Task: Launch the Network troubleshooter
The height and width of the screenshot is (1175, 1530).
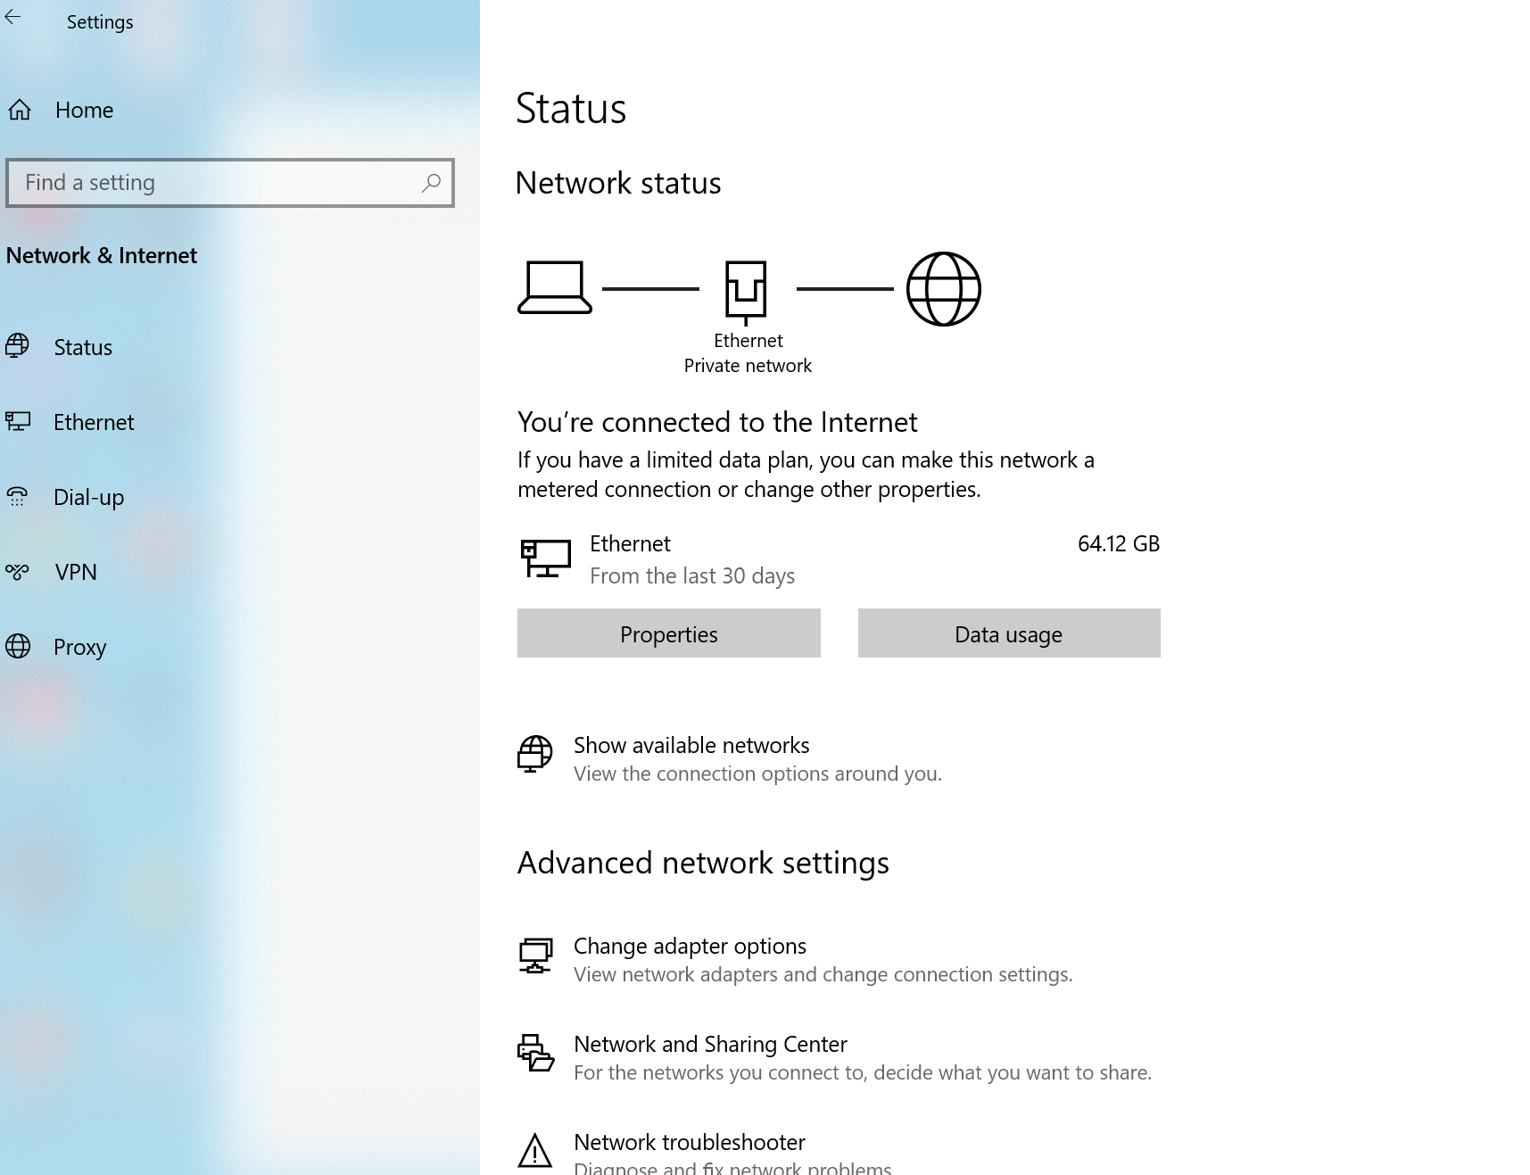Action: (x=689, y=1142)
